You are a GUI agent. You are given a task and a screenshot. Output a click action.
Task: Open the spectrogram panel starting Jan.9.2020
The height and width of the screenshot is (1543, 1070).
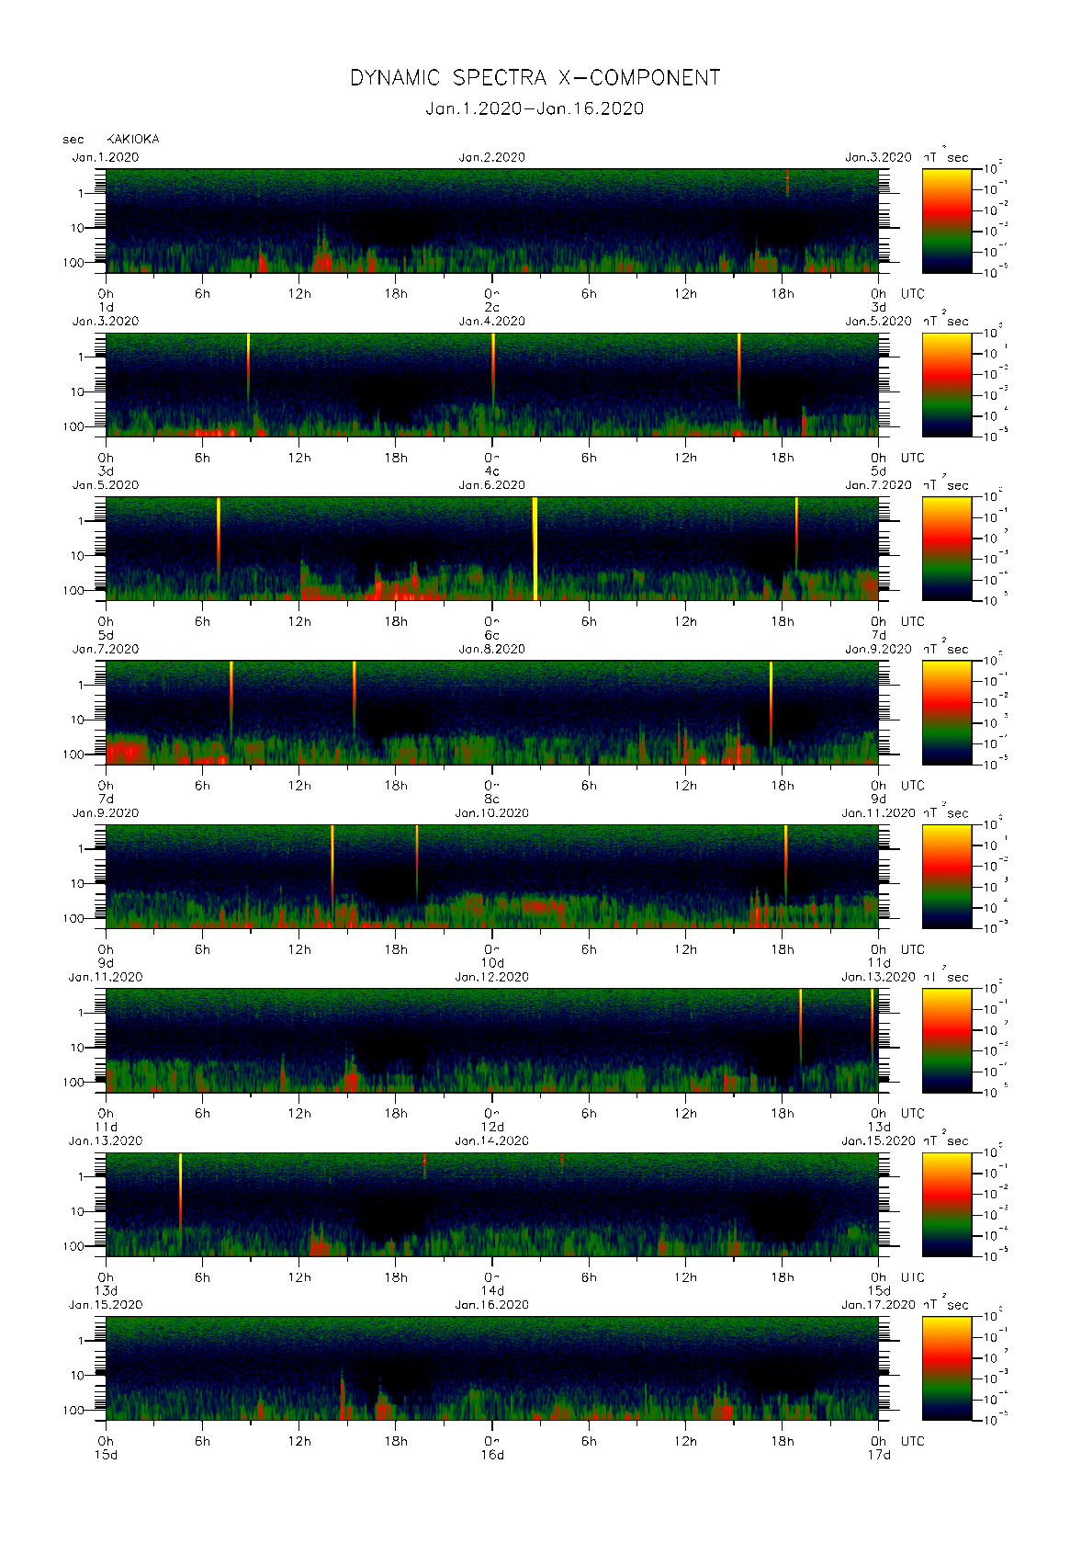(x=492, y=877)
